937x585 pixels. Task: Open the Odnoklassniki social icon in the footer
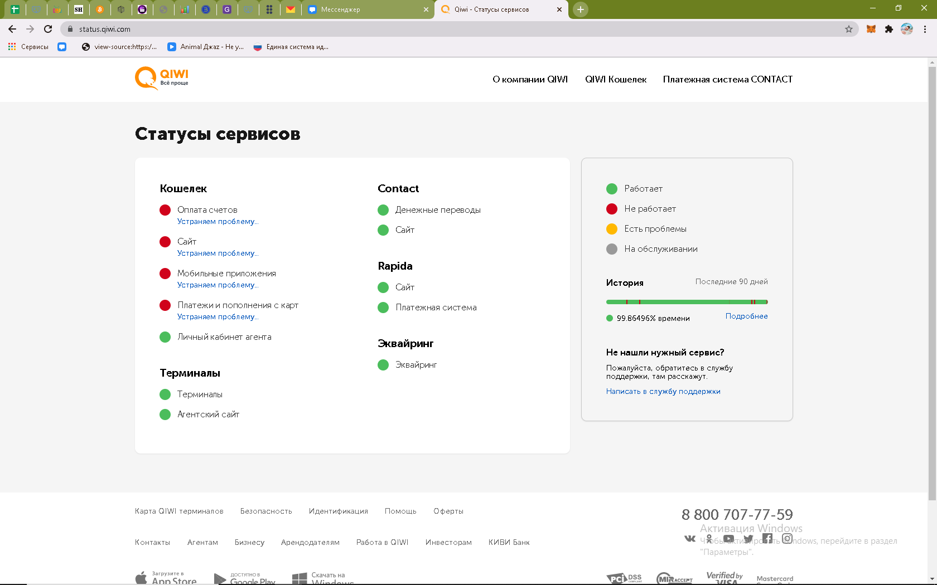pos(709,539)
